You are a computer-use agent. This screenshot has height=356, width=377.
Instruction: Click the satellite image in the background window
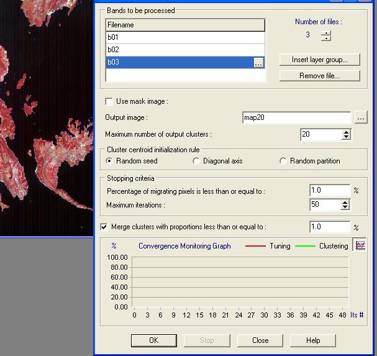tap(47, 118)
